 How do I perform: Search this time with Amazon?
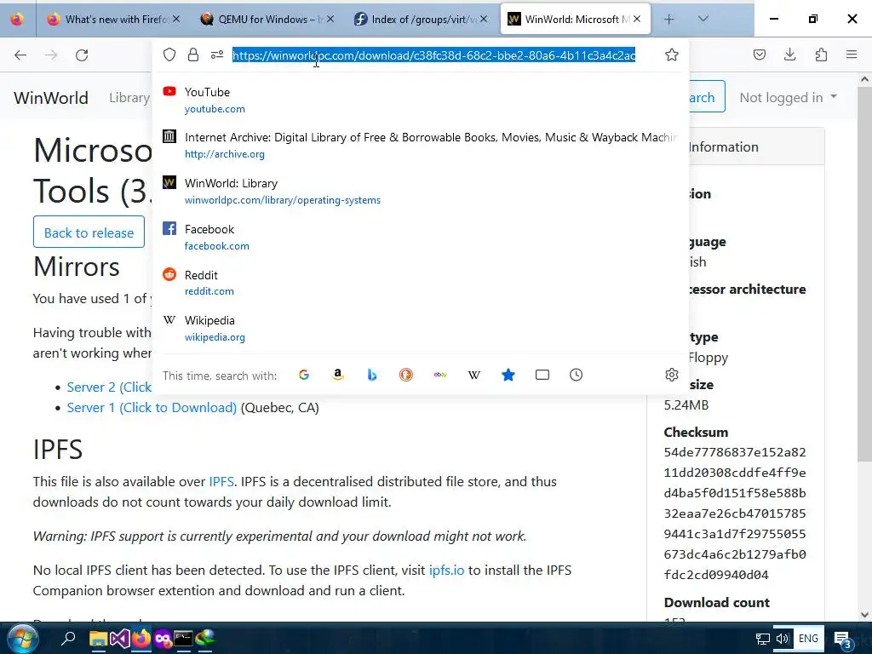(x=337, y=375)
